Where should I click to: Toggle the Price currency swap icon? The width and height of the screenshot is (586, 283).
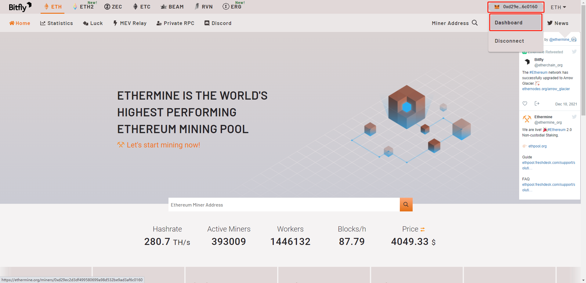tap(422, 229)
